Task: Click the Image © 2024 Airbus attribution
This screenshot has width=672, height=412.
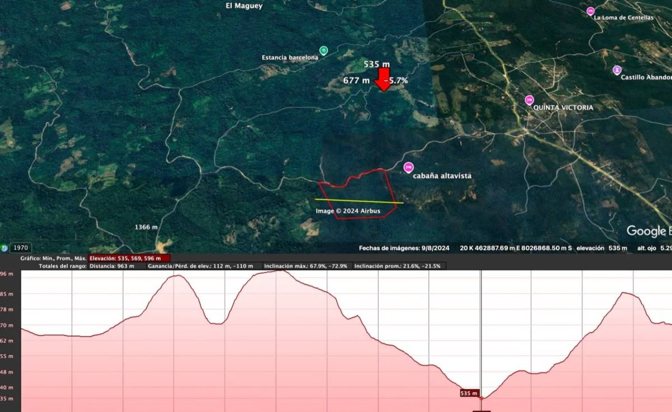Action: pyautogui.click(x=348, y=211)
